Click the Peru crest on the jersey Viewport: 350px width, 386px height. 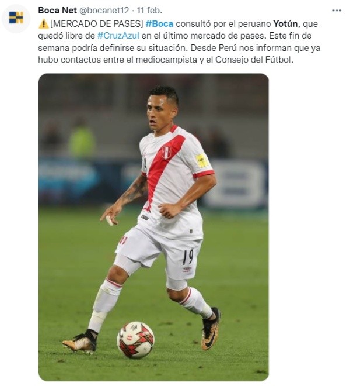(x=166, y=153)
